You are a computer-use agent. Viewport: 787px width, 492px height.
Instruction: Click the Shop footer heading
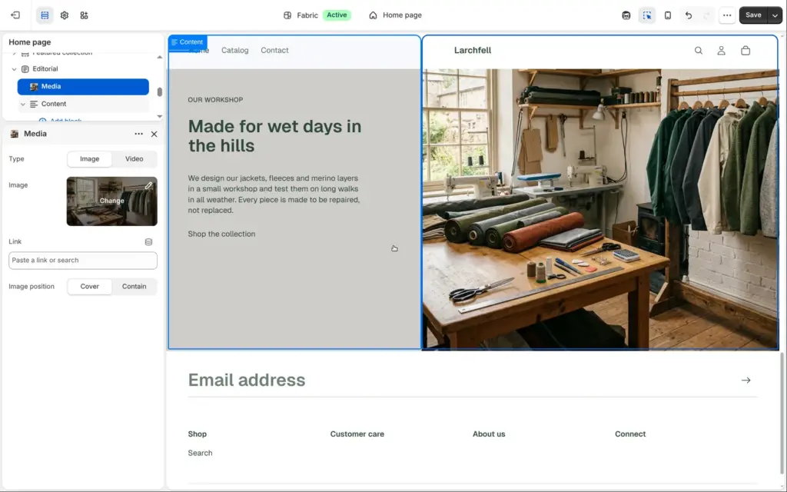click(x=198, y=434)
